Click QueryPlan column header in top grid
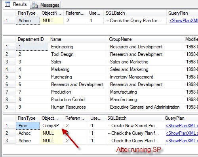The image size is (198, 157). coord(182,13)
